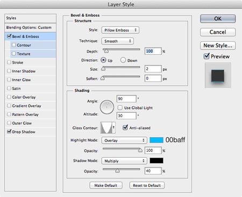Image resolution: width=242 pixels, height=197 pixels.
Task: Open the Highlight Mode dropdown showing Overlay
Action: tap(124, 141)
